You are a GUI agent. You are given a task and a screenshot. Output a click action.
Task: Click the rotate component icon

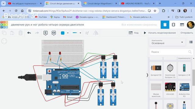[87, 33]
